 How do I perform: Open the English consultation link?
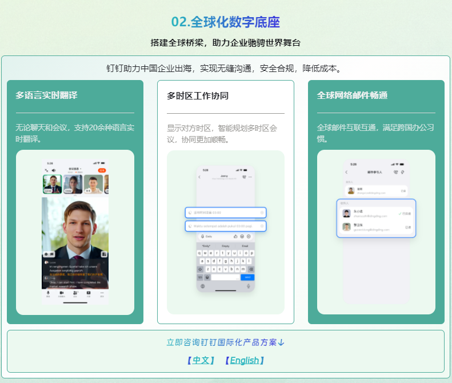pos(245,360)
